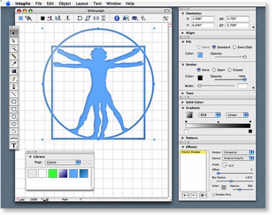Open the Library Page Colors dropdown
This screenshot has width=272, height=215.
click(63, 162)
